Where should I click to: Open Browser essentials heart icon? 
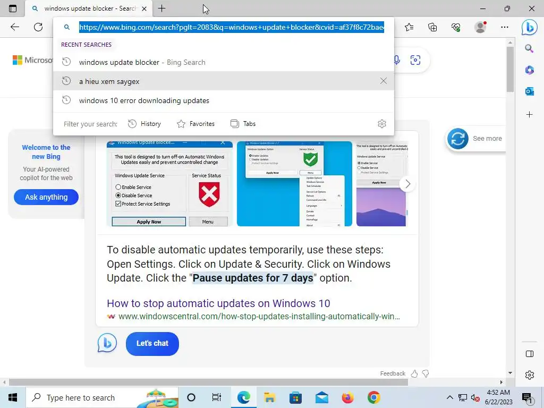point(456,27)
